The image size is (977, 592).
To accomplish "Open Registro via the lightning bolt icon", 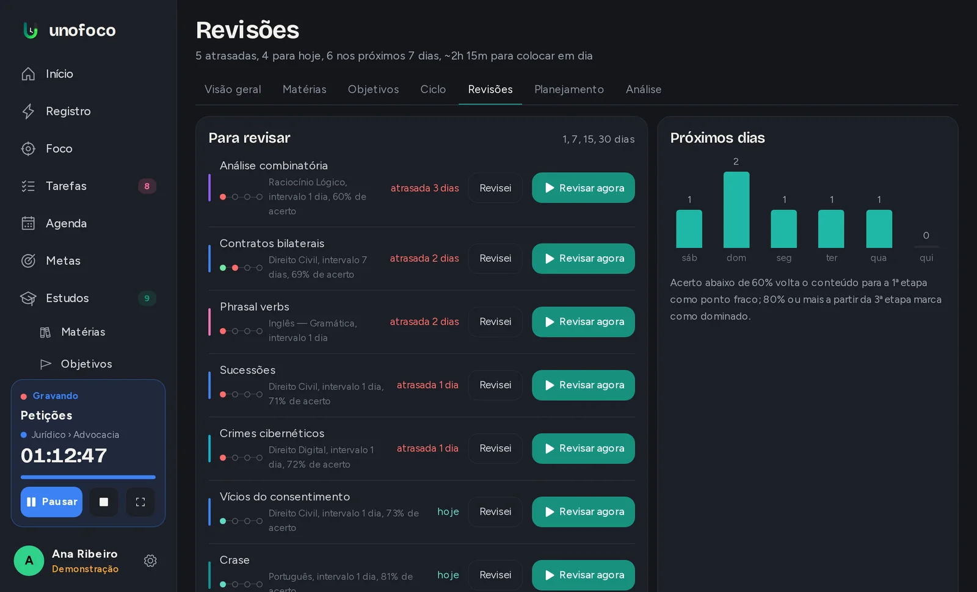I will coord(28,111).
